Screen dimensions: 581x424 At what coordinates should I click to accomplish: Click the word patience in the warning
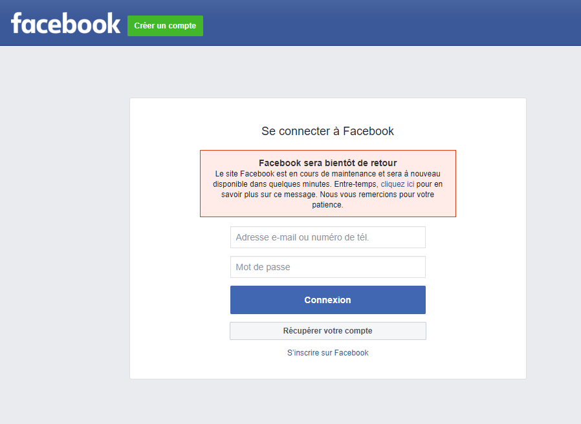click(x=327, y=205)
